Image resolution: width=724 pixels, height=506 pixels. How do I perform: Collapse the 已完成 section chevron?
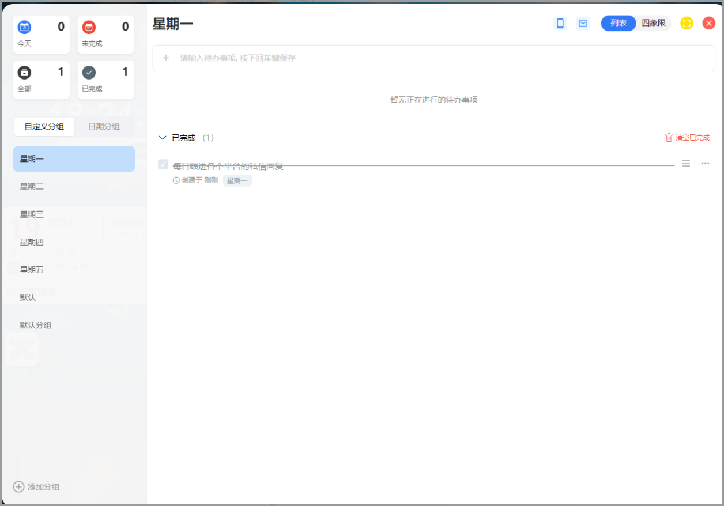[163, 138]
